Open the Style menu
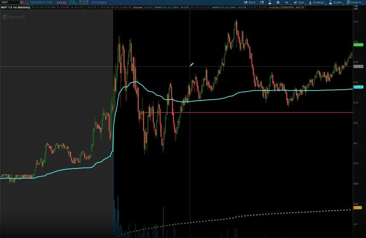The height and width of the screenshot is (238, 366). coord(299,2)
